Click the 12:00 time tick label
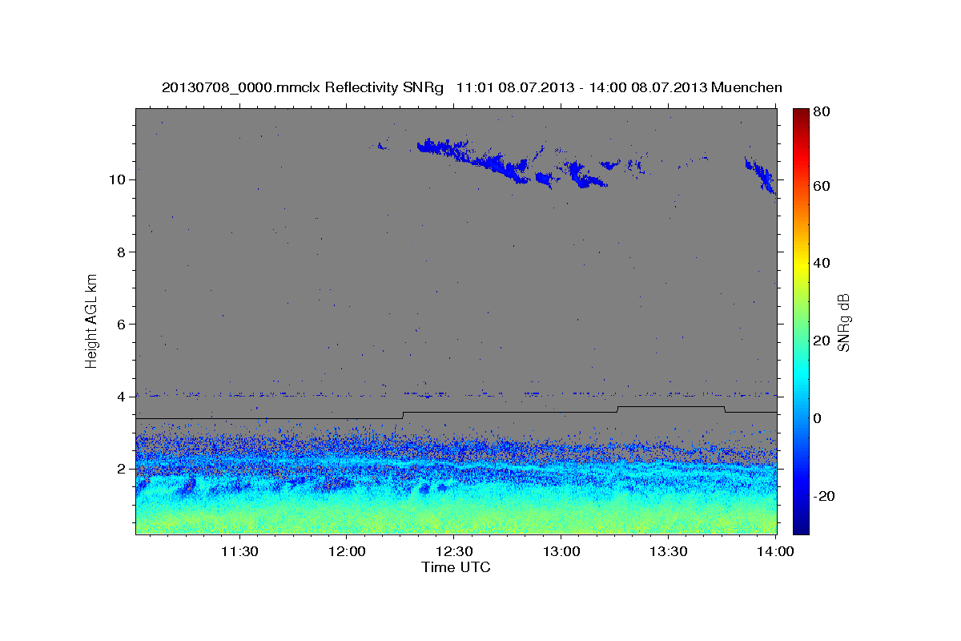Image resolution: width=961 pixels, height=641 pixels. tap(346, 551)
